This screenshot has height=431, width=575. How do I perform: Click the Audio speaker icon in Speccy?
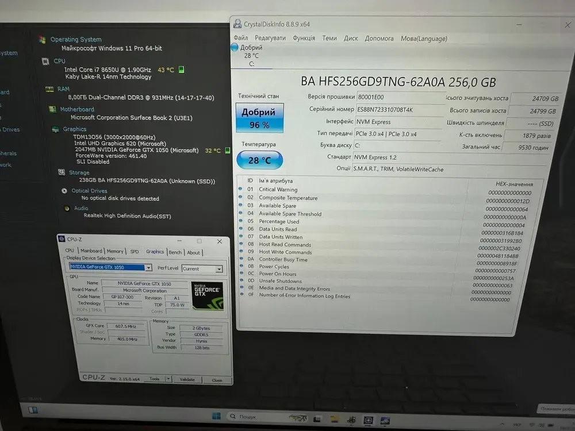tap(67, 209)
